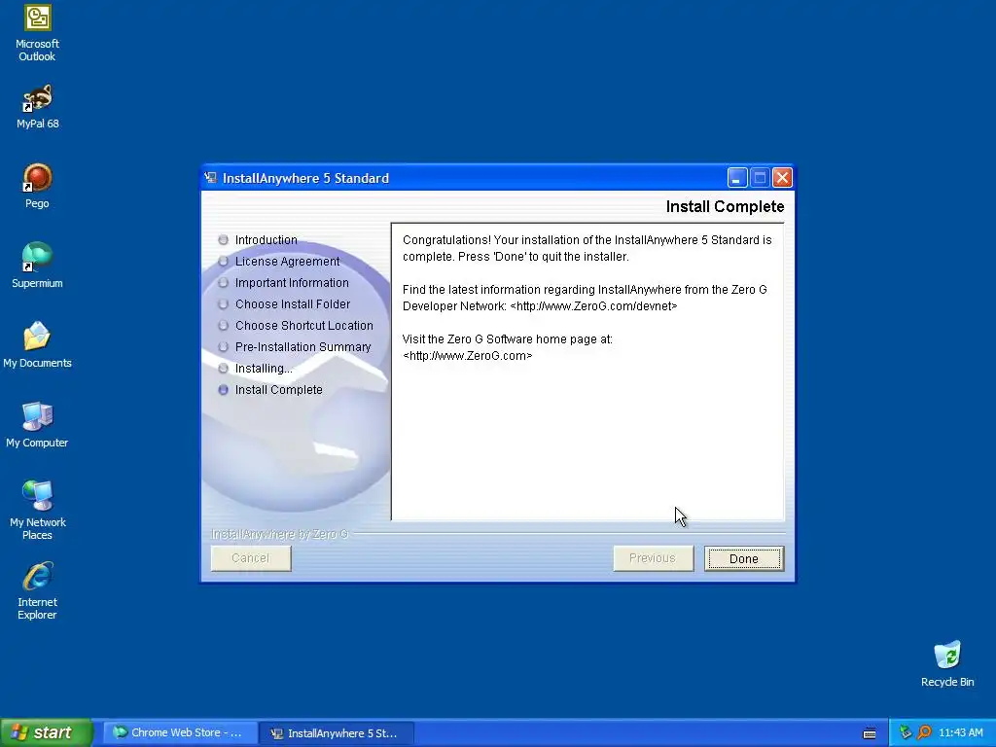Click the magnifier tray icon
The height and width of the screenshot is (747, 996).
[x=924, y=732]
